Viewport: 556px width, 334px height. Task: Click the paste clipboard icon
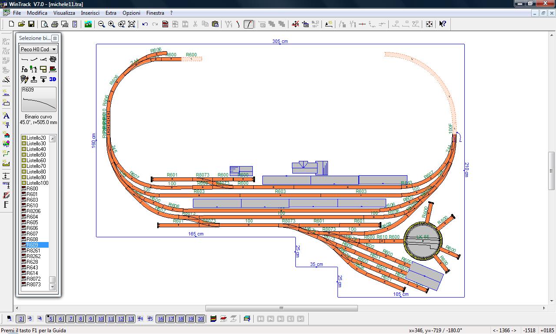tap(215, 24)
